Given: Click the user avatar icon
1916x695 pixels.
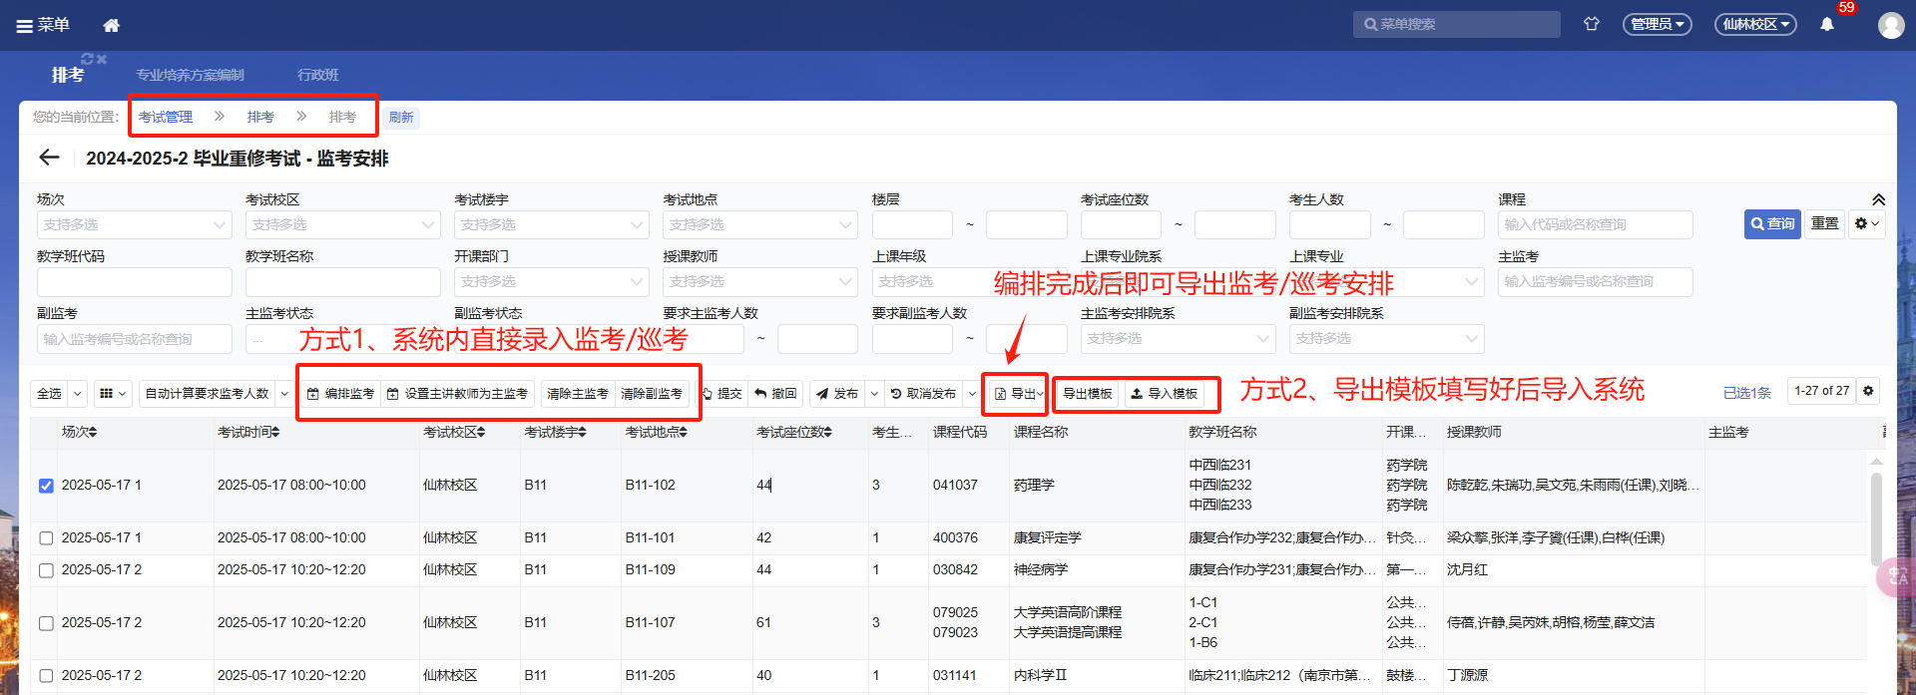Looking at the screenshot, I should point(1890,25).
